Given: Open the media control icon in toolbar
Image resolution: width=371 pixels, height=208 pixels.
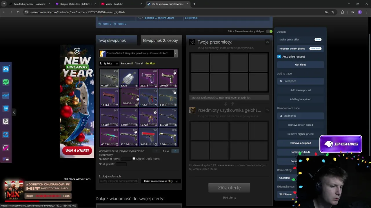Looking at the screenshot, I should coord(353,12).
